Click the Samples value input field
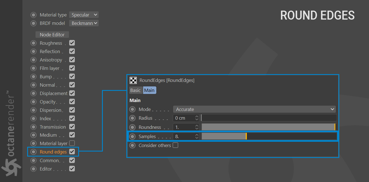The image size is (369, 182). pyautogui.click(x=184, y=136)
